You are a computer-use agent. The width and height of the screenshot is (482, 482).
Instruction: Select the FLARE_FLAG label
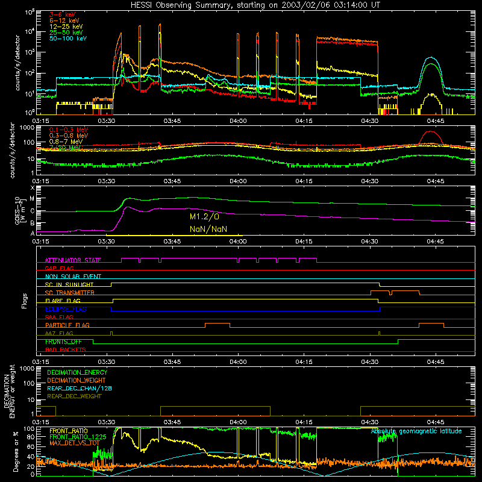(x=63, y=301)
